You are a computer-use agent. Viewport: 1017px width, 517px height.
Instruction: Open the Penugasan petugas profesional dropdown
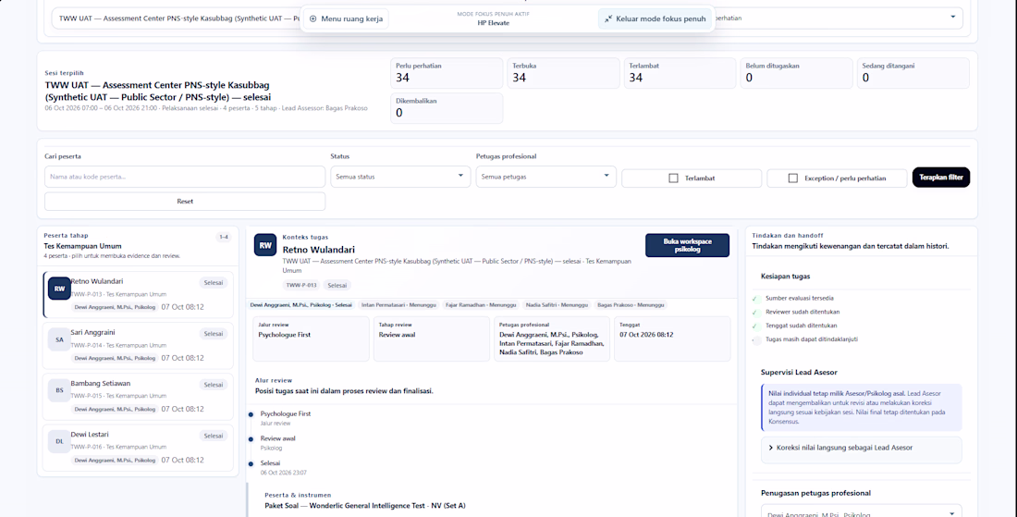(x=861, y=513)
